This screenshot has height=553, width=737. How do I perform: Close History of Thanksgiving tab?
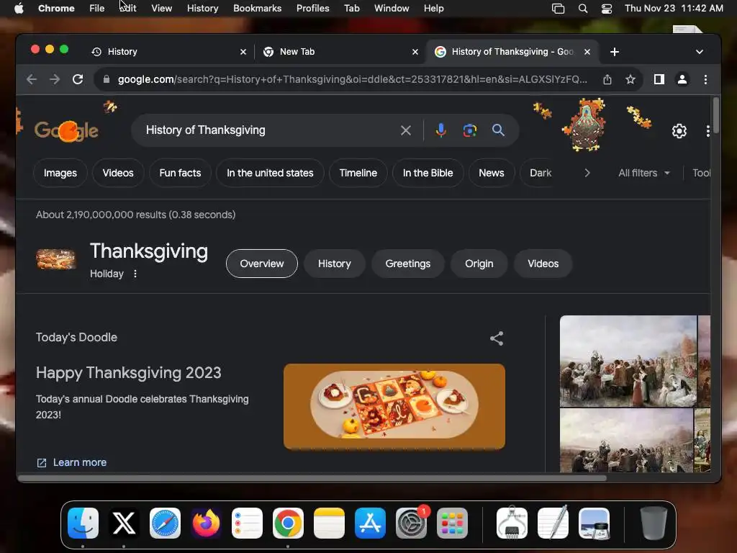pyautogui.click(x=587, y=52)
